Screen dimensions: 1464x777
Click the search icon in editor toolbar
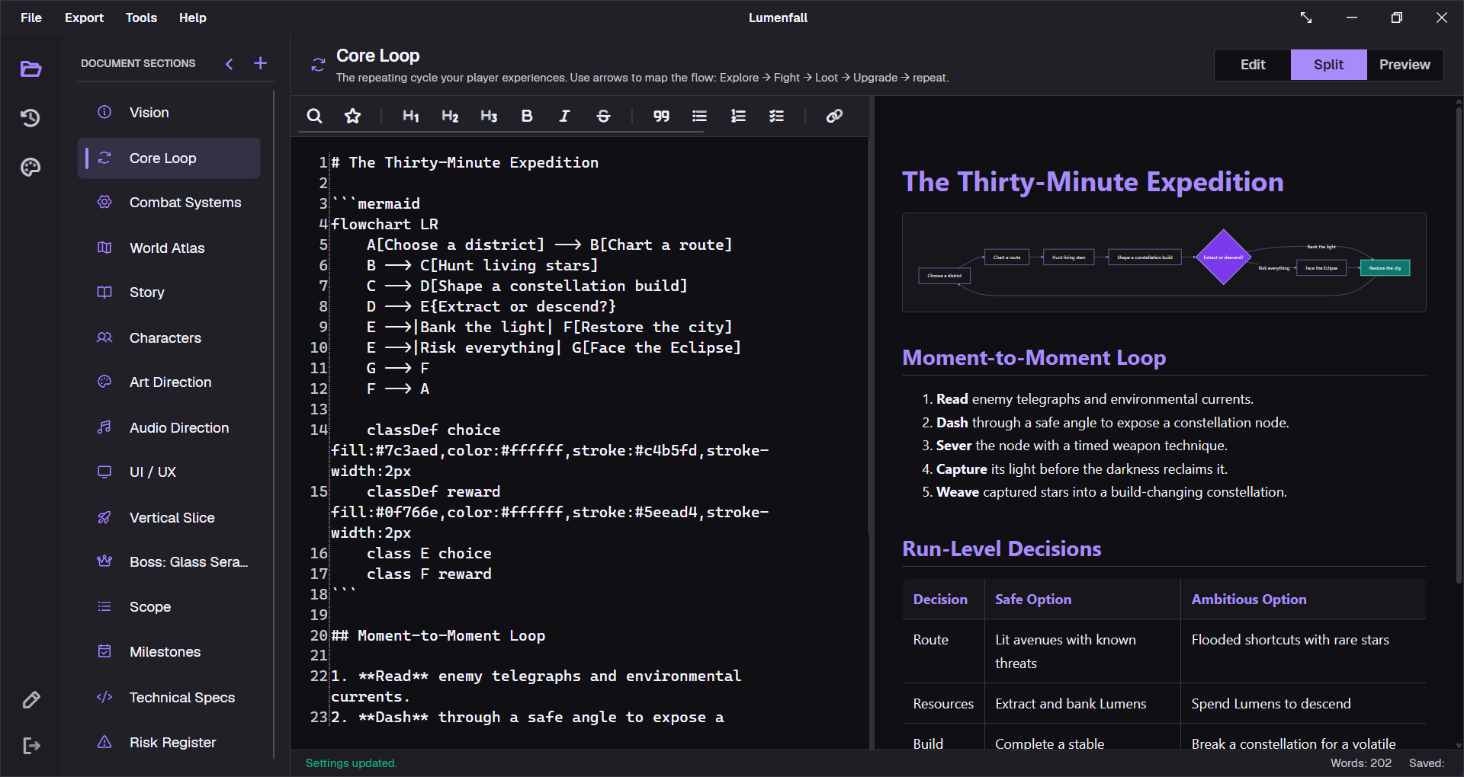coord(314,116)
